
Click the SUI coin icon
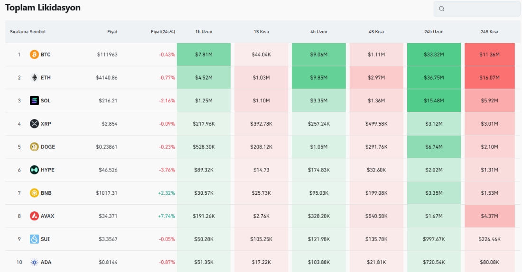(x=34, y=239)
